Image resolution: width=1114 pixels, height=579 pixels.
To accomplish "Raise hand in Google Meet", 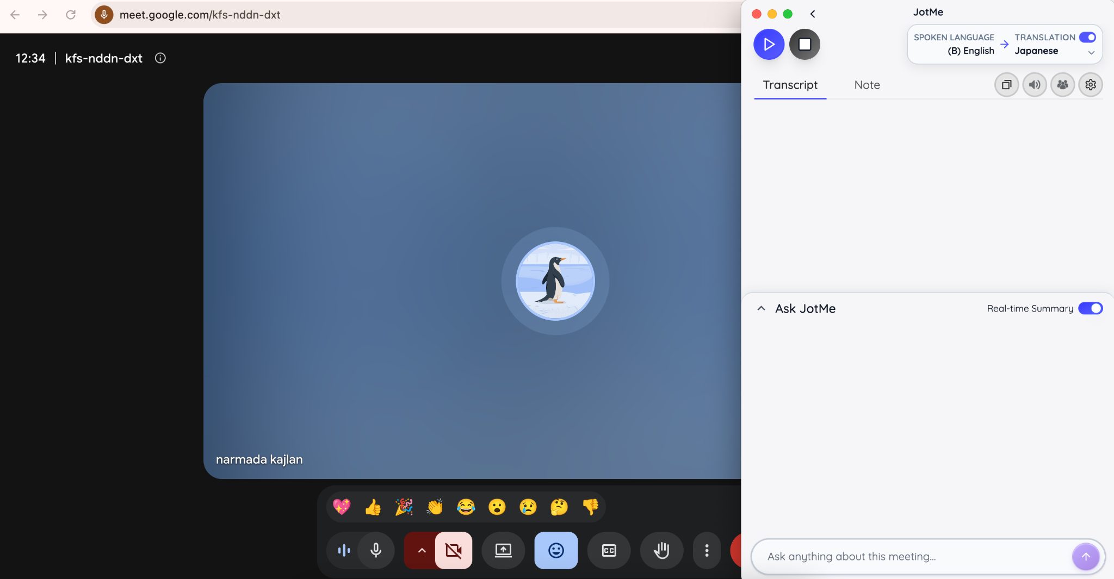I will tap(661, 551).
